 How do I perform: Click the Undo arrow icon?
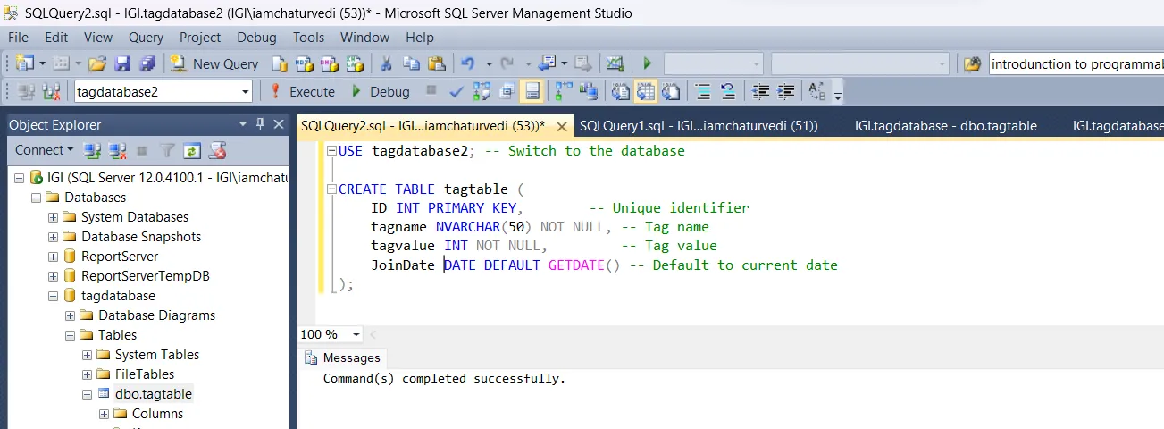point(467,63)
